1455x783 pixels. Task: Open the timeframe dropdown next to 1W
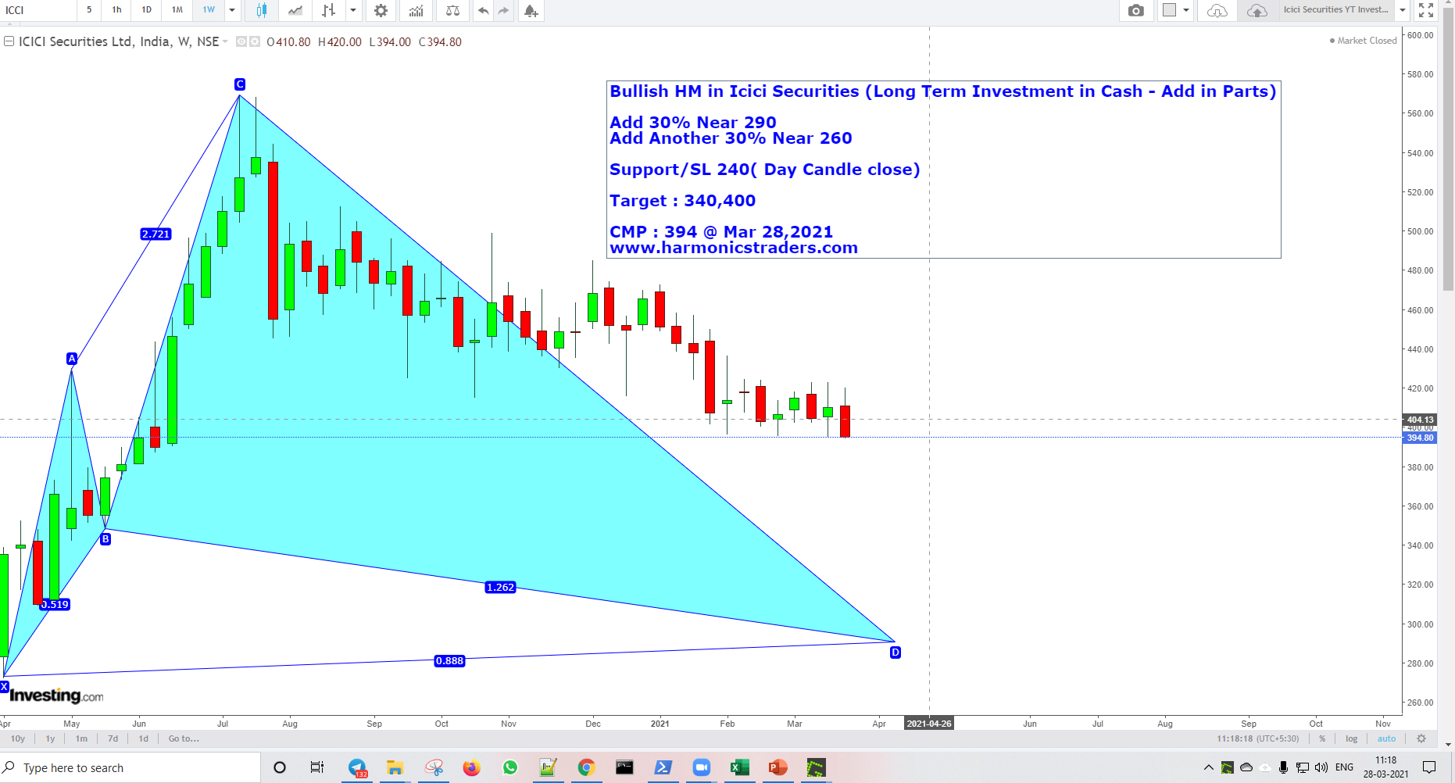231,11
